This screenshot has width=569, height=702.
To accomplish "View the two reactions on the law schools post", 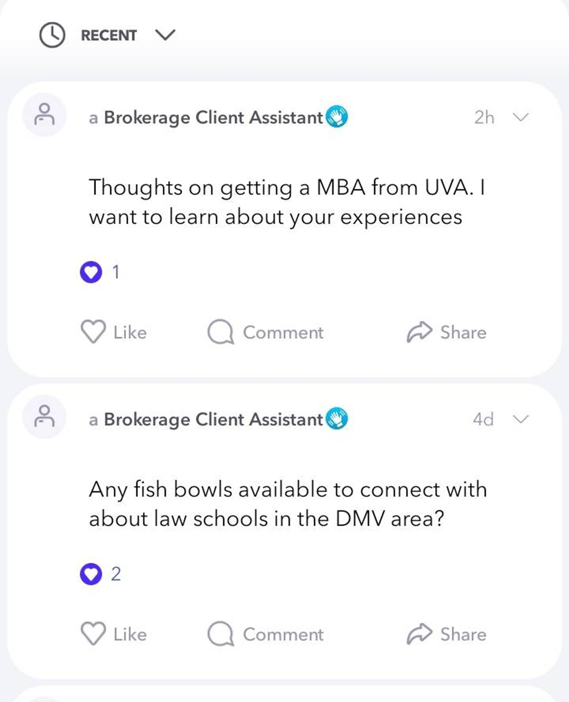I will (100, 574).
